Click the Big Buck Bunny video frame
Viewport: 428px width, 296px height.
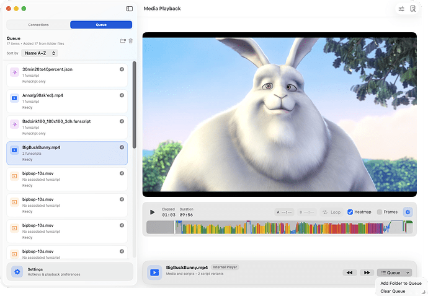tap(280, 115)
